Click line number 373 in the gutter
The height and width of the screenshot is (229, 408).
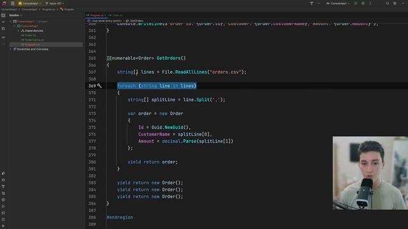[92, 113]
